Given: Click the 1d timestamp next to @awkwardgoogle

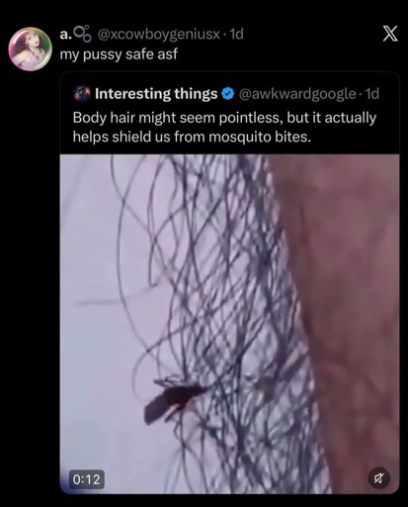Looking at the screenshot, I should click(372, 94).
